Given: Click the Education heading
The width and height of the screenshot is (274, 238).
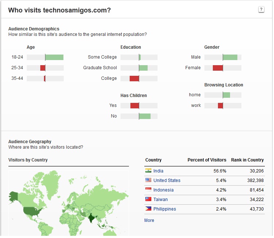Looking at the screenshot, I should [132, 48].
